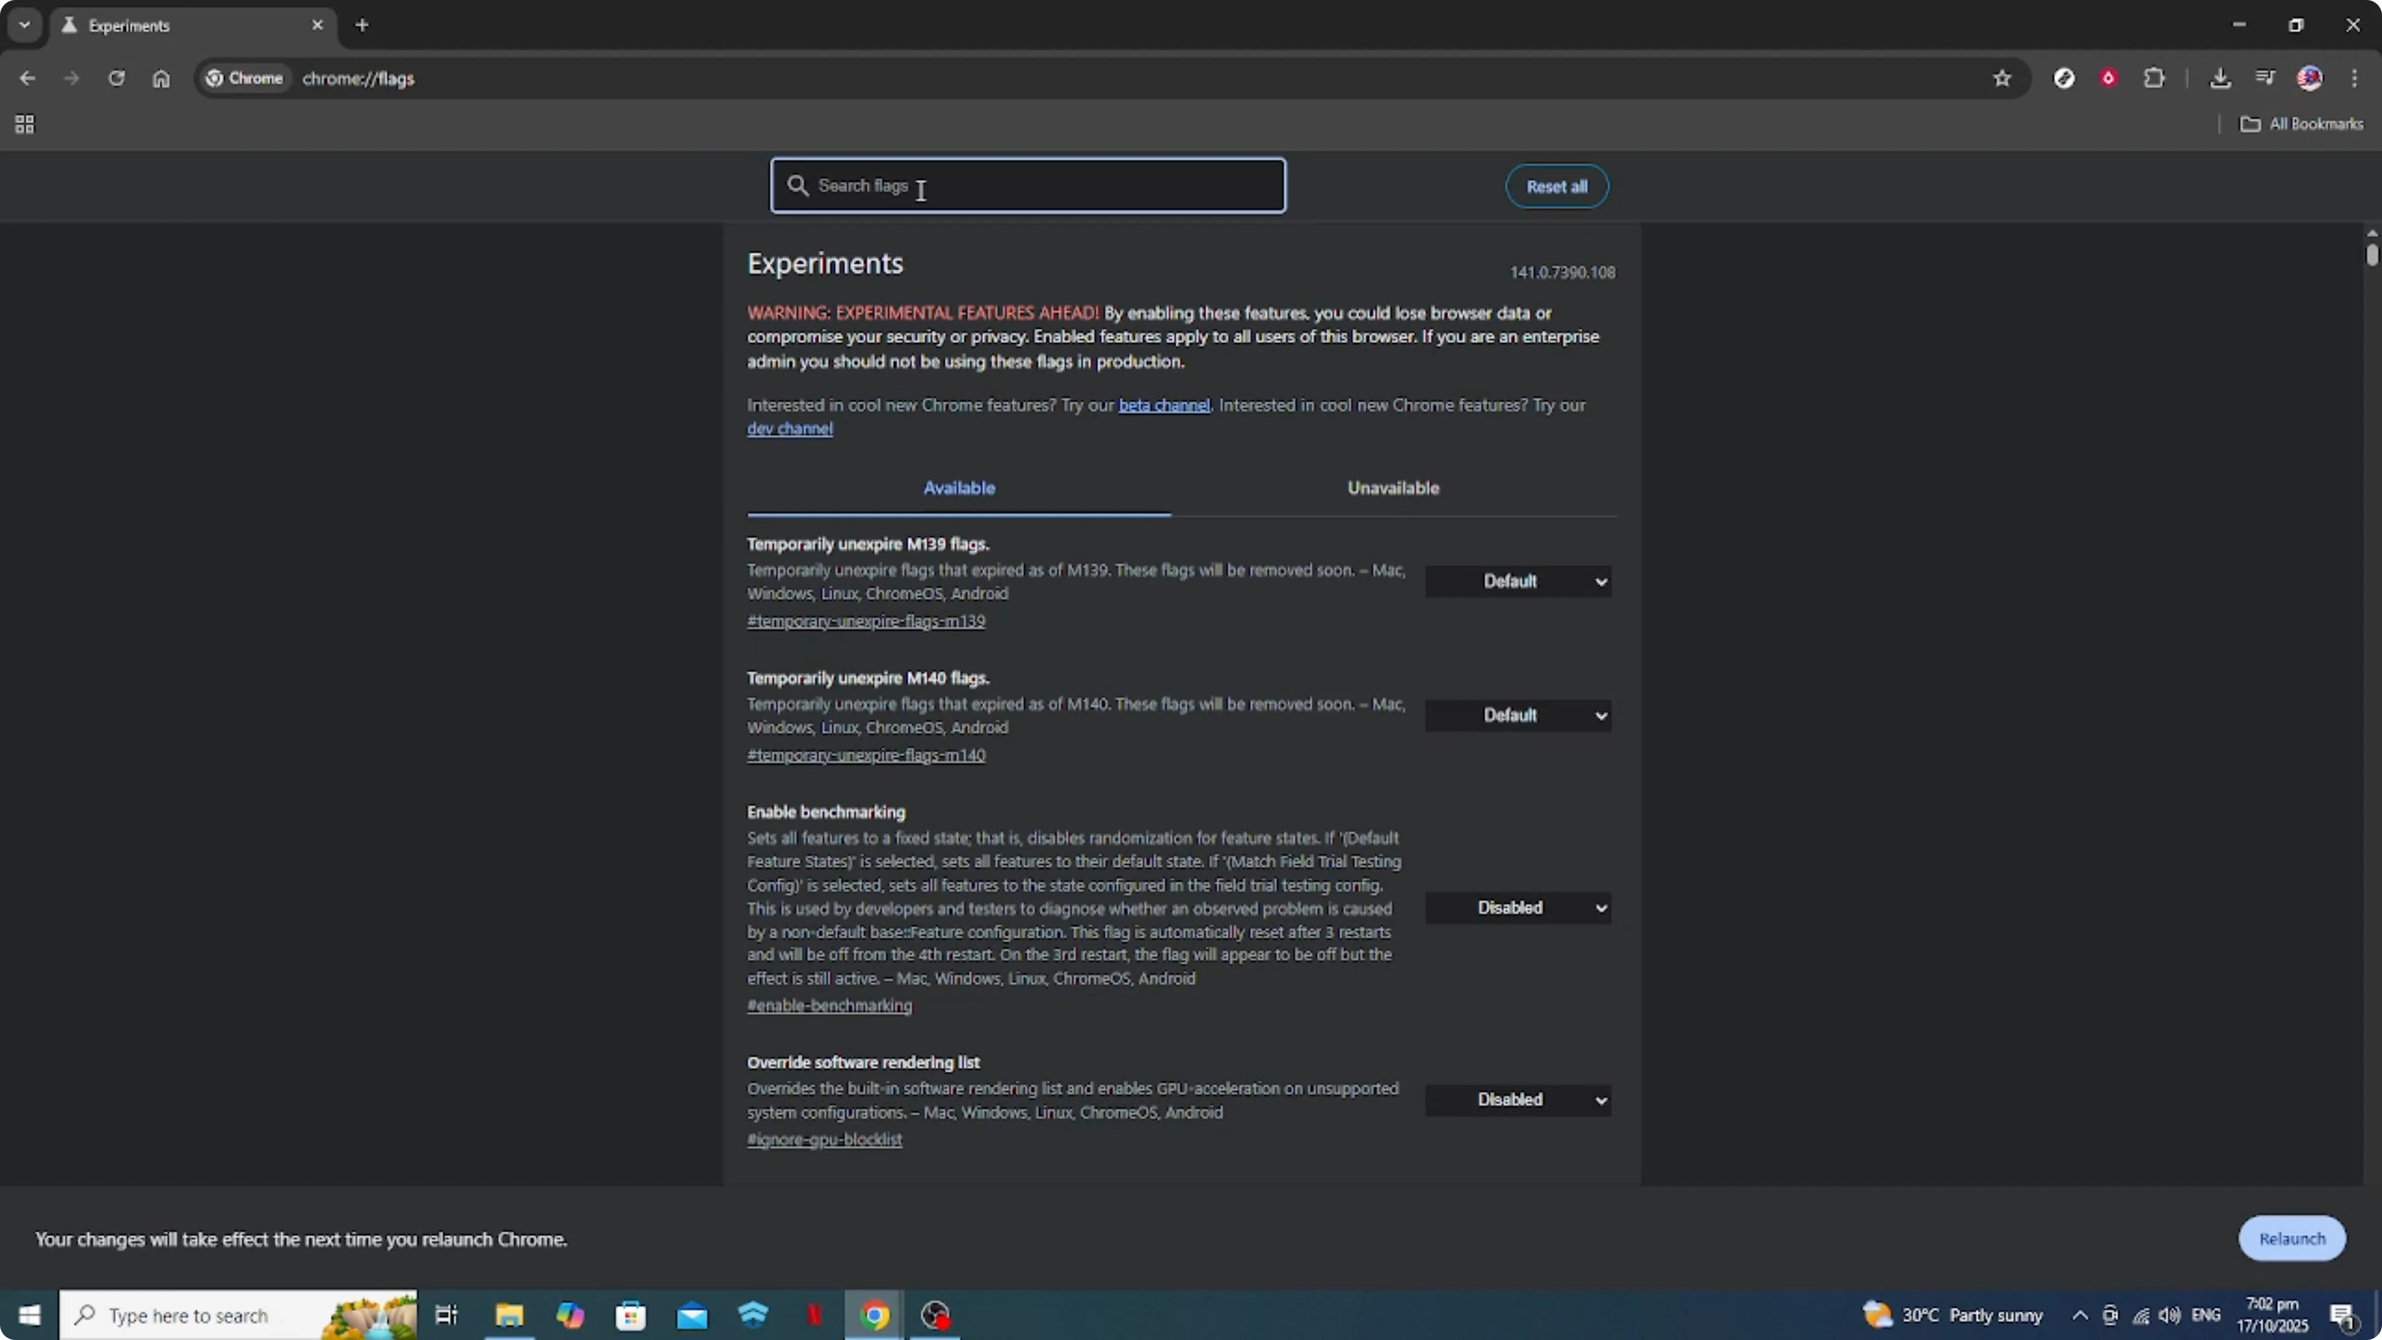Reload the current page
Image resolution: width=2382 pixels, height=1340 pixels.
click(x=117, y=78)
